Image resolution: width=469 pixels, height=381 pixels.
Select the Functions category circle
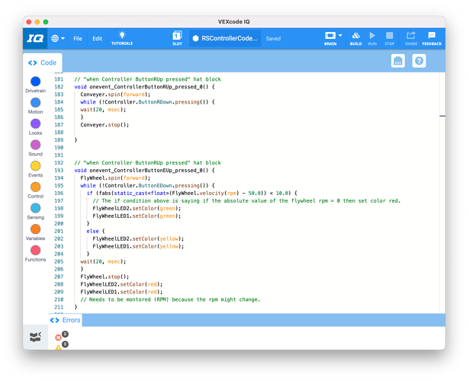pyautogui.click(x=36, y=251)
